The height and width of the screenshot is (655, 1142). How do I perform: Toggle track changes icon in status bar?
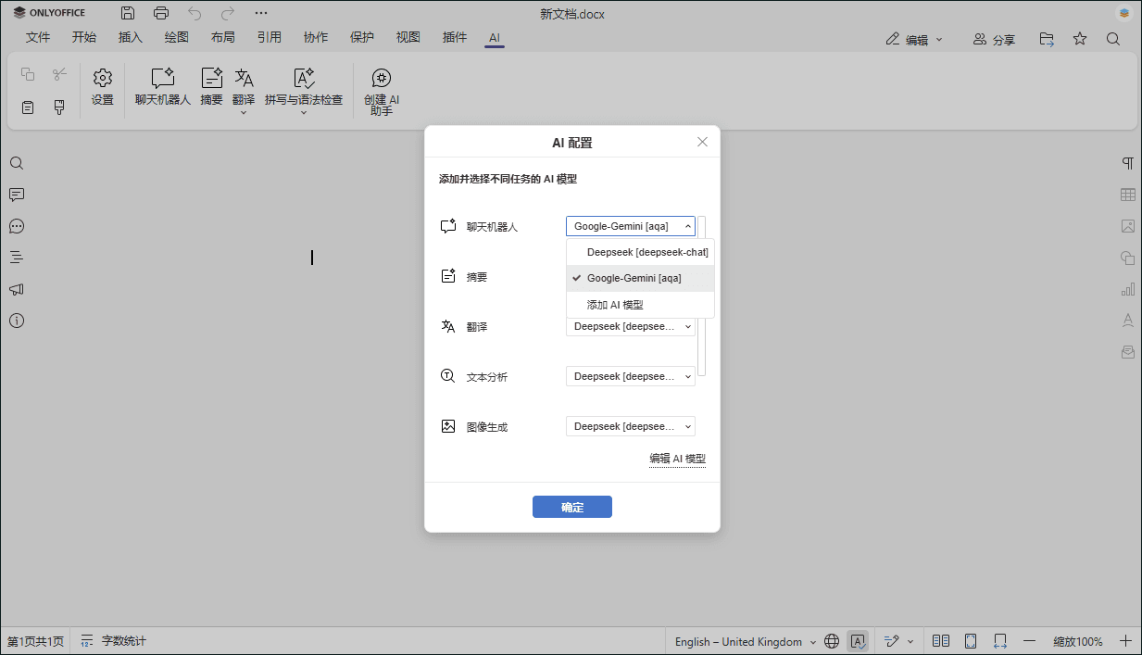click(892, 641)
